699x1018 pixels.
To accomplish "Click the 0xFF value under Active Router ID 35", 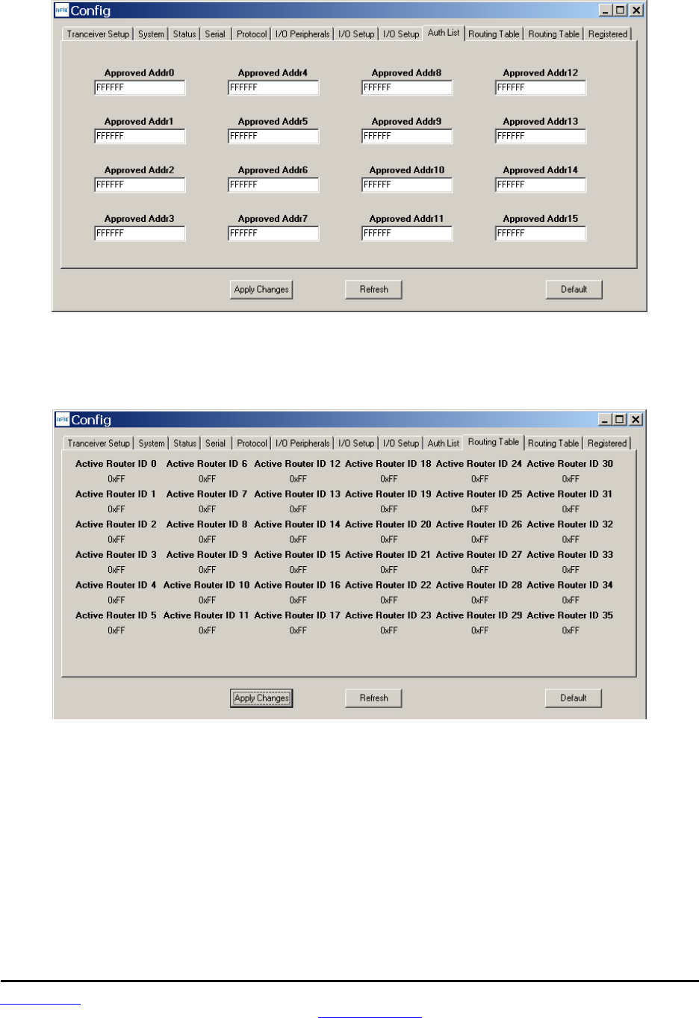I will [571, 631].
